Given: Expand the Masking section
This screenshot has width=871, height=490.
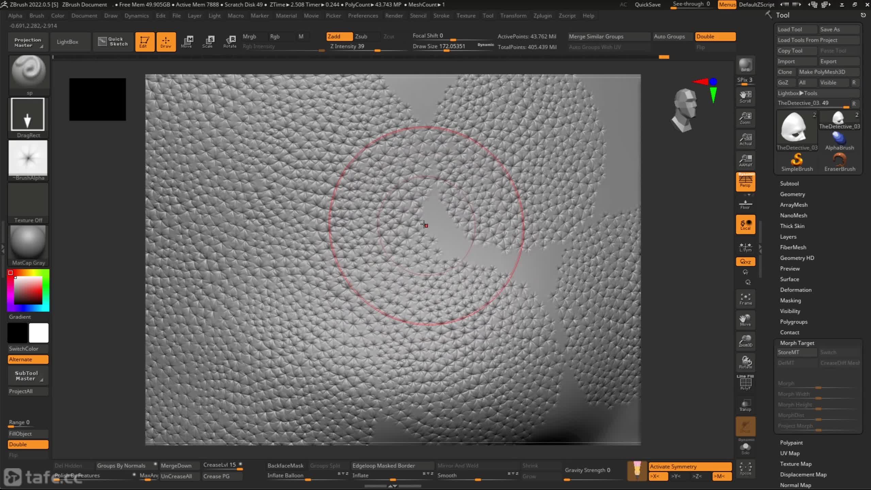Looking at the screenshot, I should click(x=790, y=300).
